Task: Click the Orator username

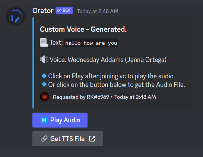Action: pos(43,11)
